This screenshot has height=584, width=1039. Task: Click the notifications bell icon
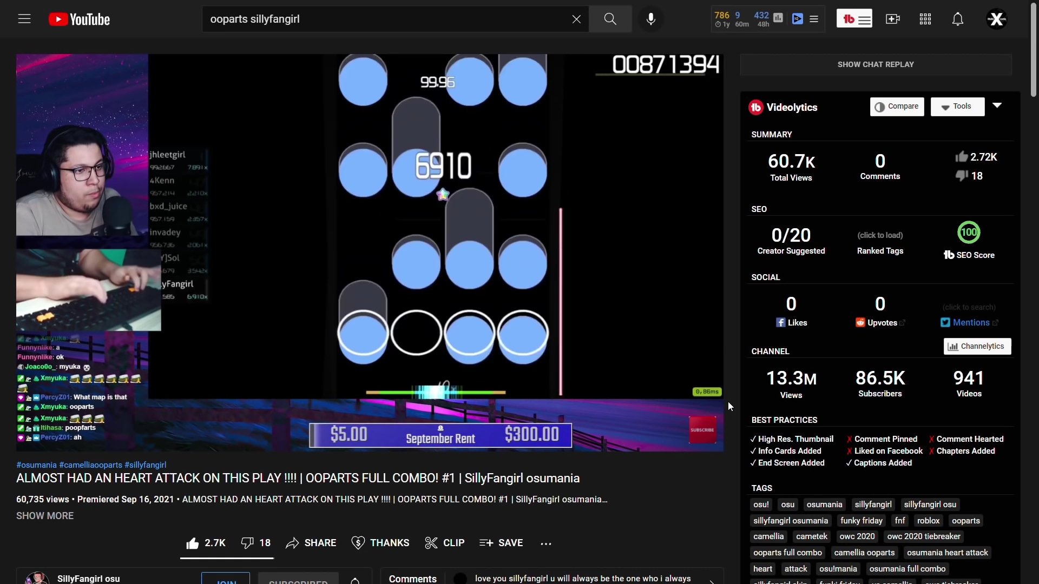pos(958,19)
